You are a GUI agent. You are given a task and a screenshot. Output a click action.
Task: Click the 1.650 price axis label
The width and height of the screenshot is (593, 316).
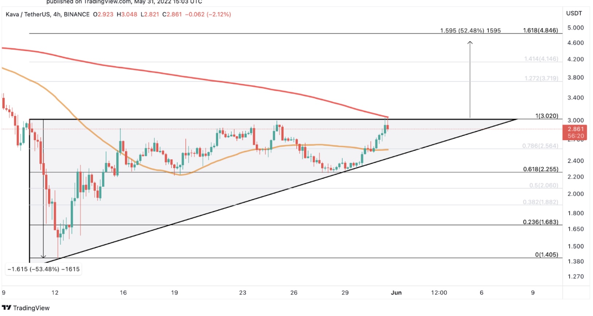[x=576, y=229]
